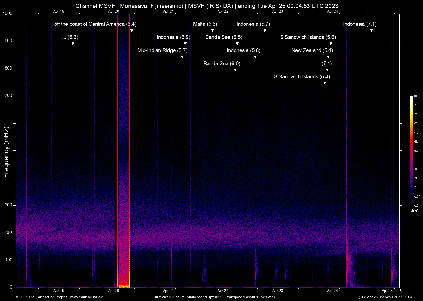Screen dimensions: 423x301
Task: Click the Apr 22 marker on bottom time axis
Action: click(x=223, y=291)
